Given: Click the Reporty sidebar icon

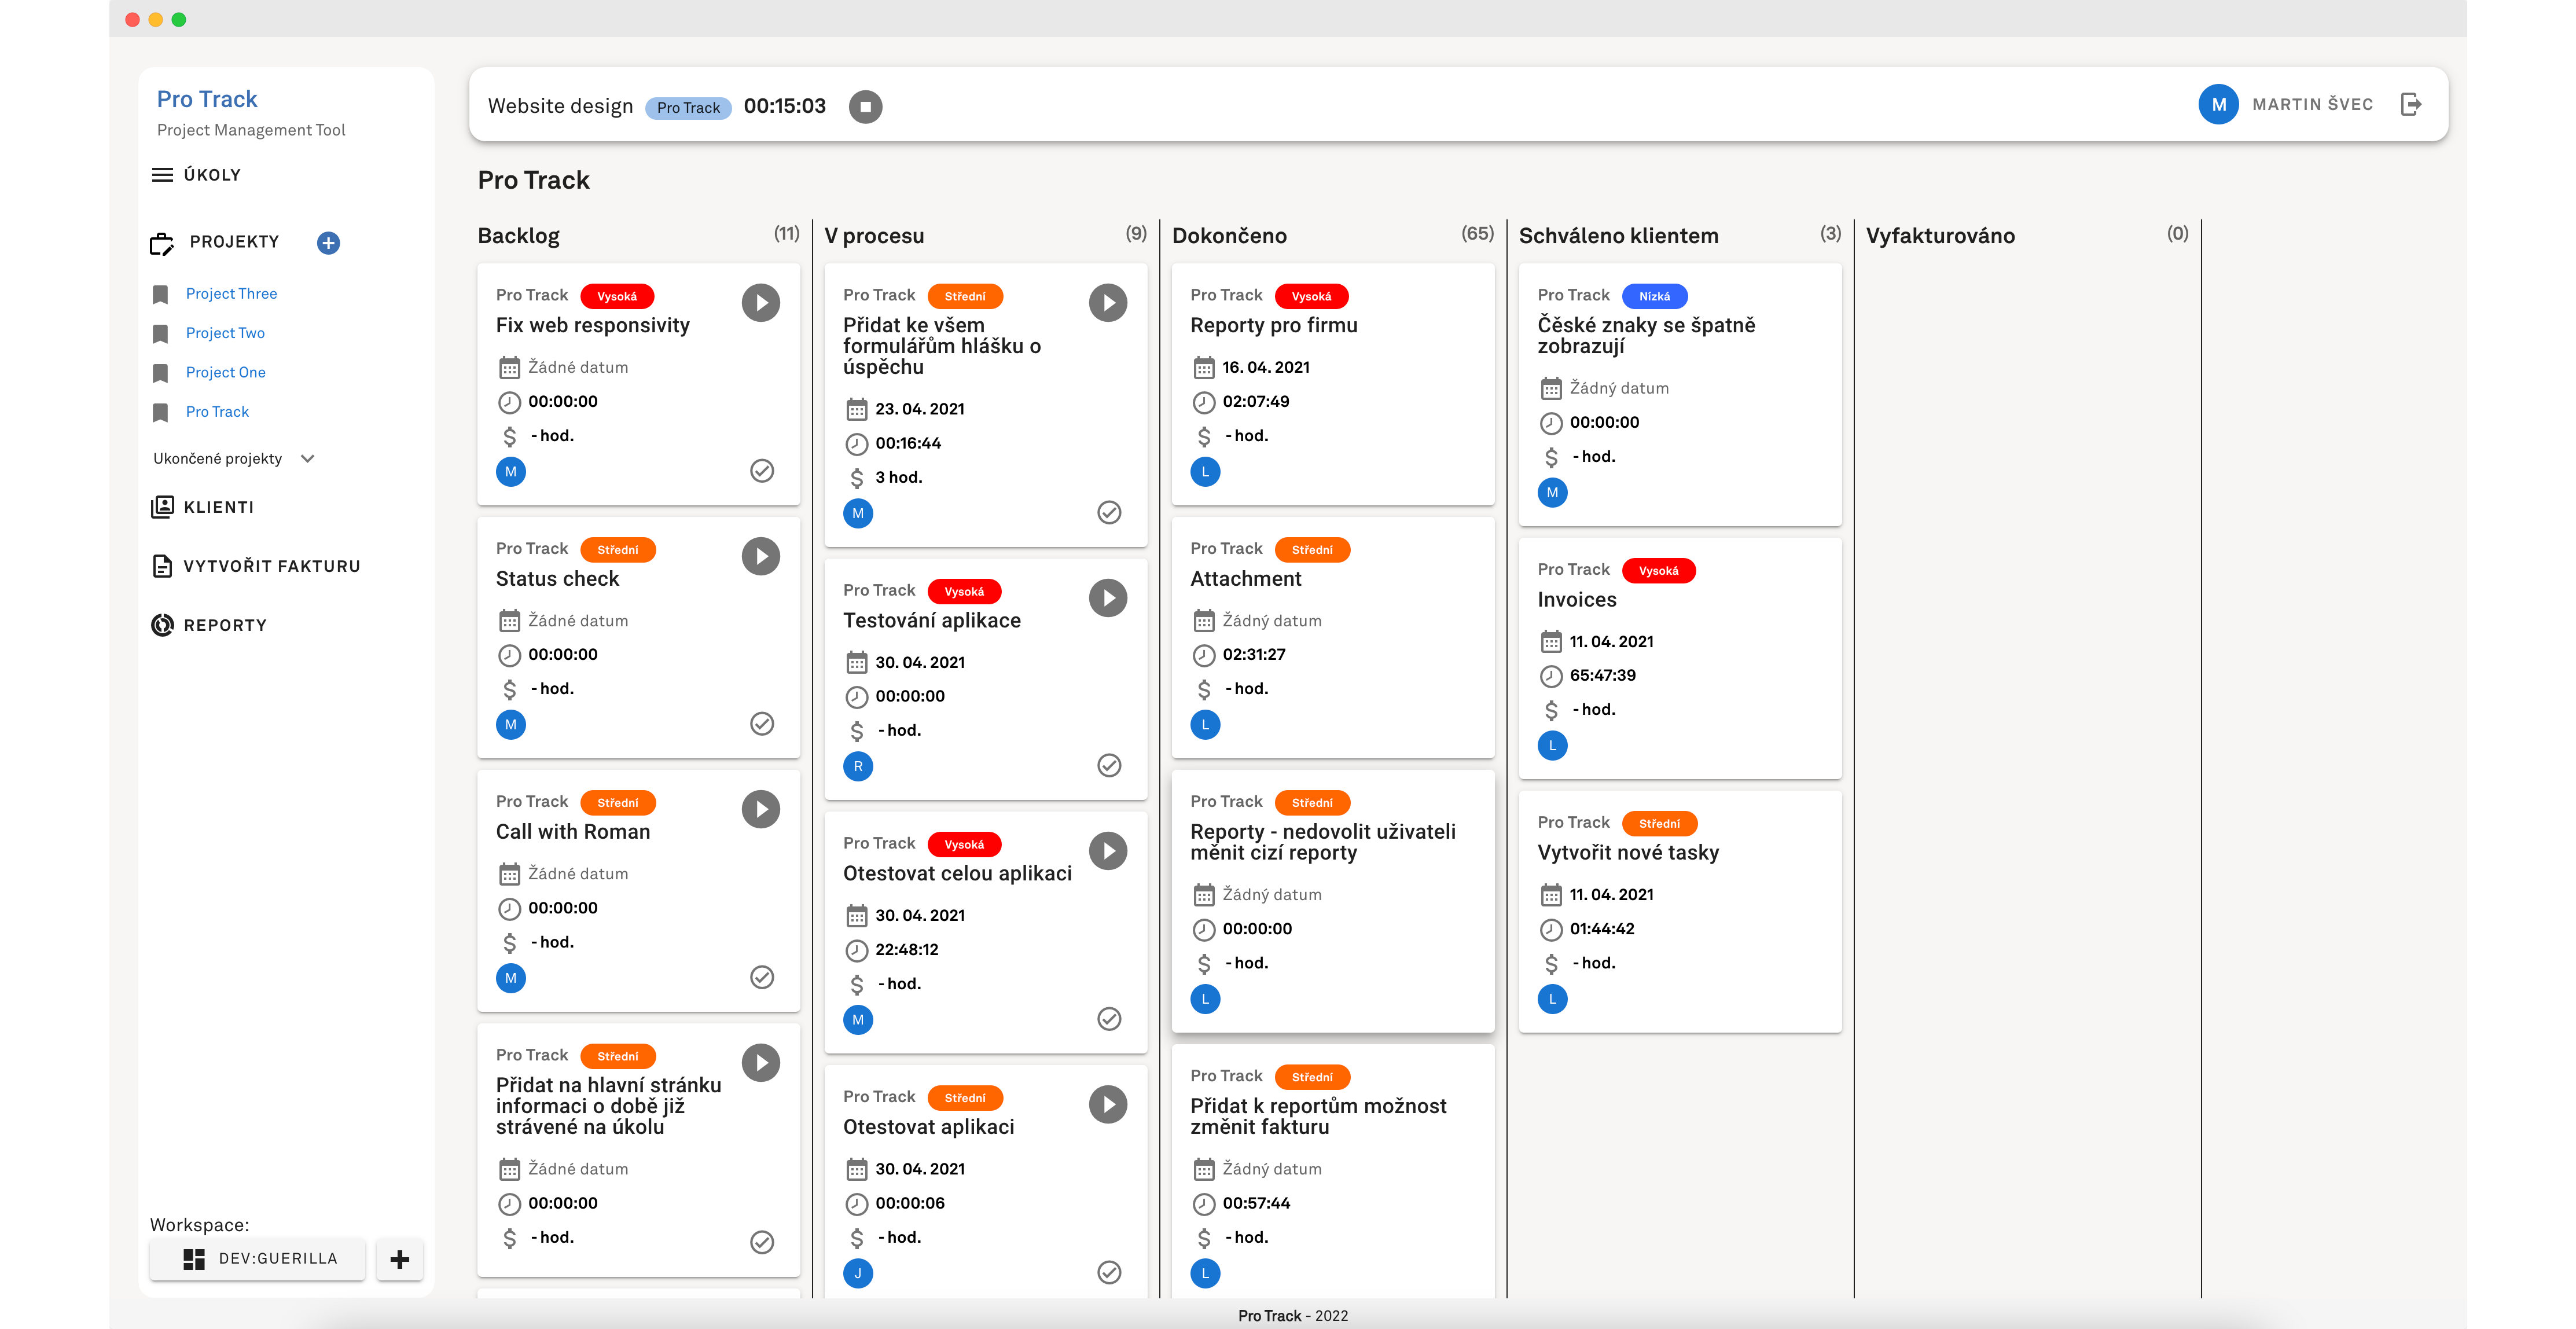Looking at the screenshot, I should tap(162, 625).
